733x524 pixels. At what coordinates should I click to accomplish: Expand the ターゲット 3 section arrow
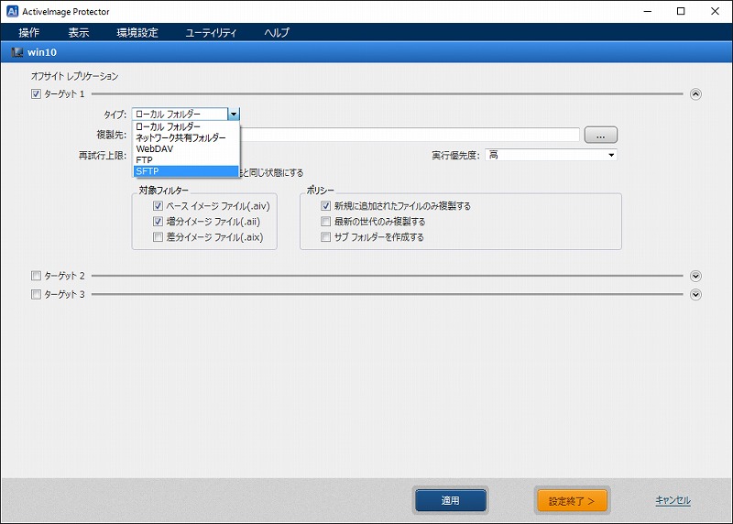[x=695, y=294]
